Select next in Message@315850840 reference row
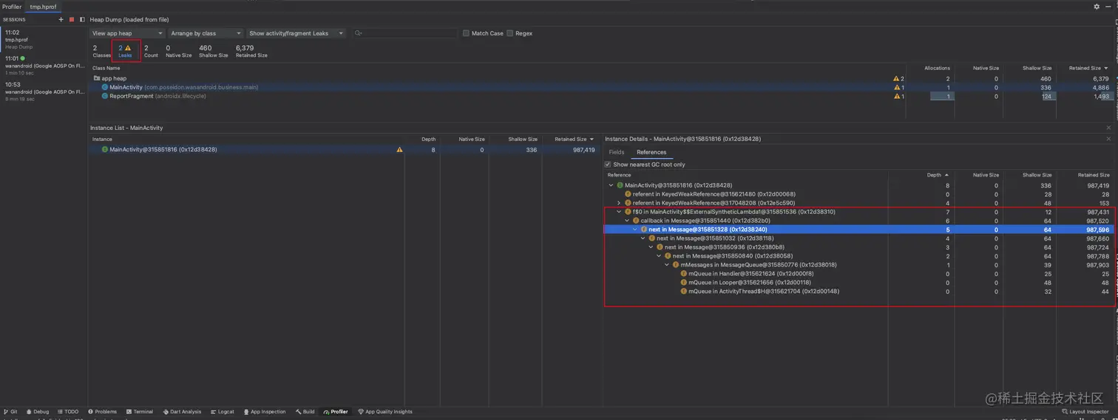Viewport: 1118px width, 420px height. click(x=858, y=256)
